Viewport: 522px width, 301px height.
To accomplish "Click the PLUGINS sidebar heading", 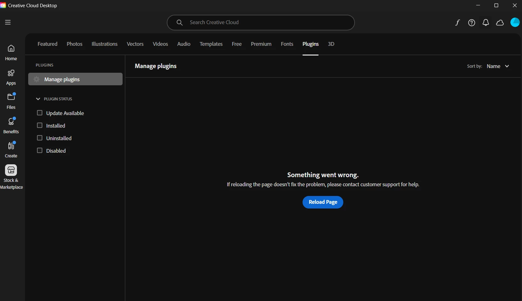I will click(x=45, y=65).
